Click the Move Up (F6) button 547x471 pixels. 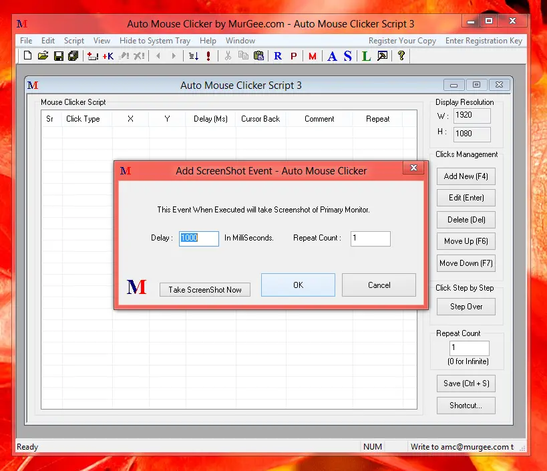click(466, 241)
